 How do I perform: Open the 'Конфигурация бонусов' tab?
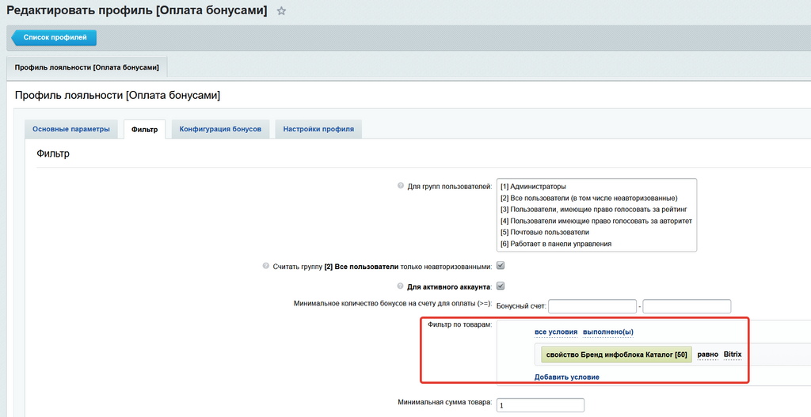pos(220,129)
